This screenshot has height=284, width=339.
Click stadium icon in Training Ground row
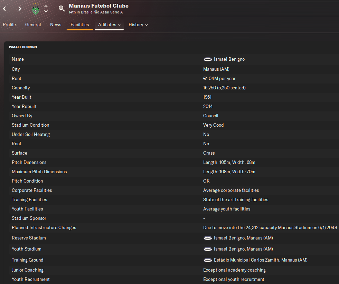click(x=208, y=260)
